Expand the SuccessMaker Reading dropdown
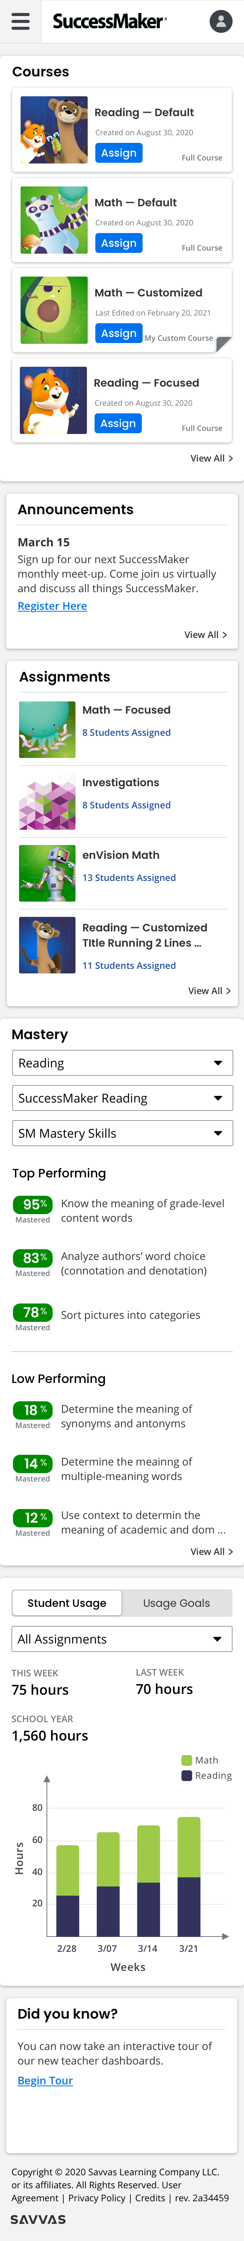The width and height of the screenshot is (244, 2241). (122, 1098)
